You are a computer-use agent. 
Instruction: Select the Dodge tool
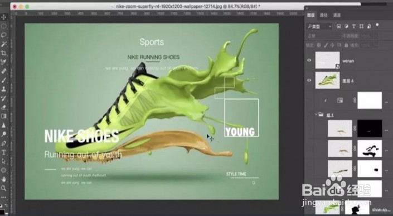[4, 134]
